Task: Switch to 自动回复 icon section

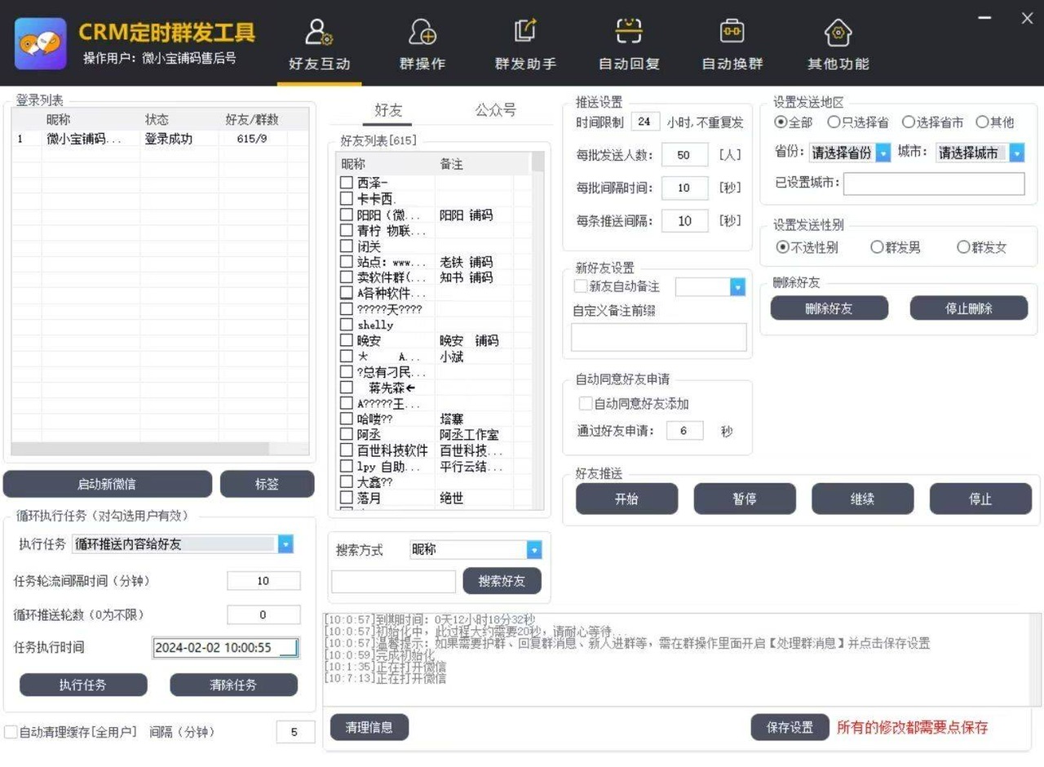Action: [x=628, y=33]
